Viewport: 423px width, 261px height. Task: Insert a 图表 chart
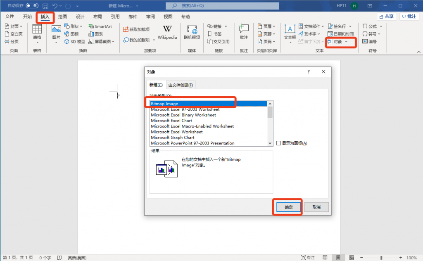pyautogui.click(x=96, y=34)
